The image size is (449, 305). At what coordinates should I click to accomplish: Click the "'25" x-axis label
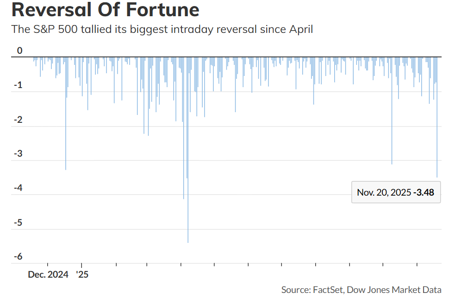[81, 274]
